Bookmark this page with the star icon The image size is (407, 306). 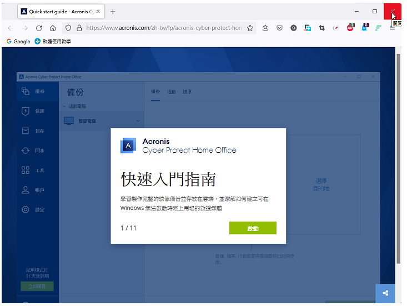tap(250, 28)
